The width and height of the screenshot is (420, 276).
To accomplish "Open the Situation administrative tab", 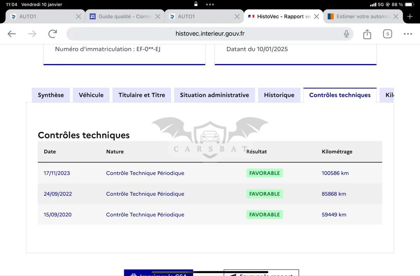I will (215, 95).
